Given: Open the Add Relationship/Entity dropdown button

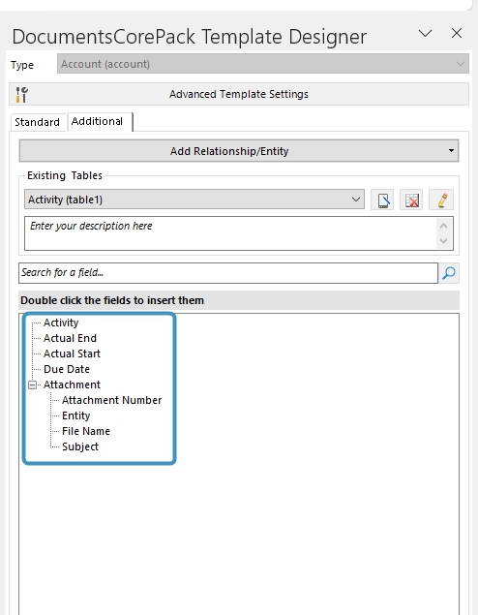Looking at the screenshot, I should click(x=239, y=151).
